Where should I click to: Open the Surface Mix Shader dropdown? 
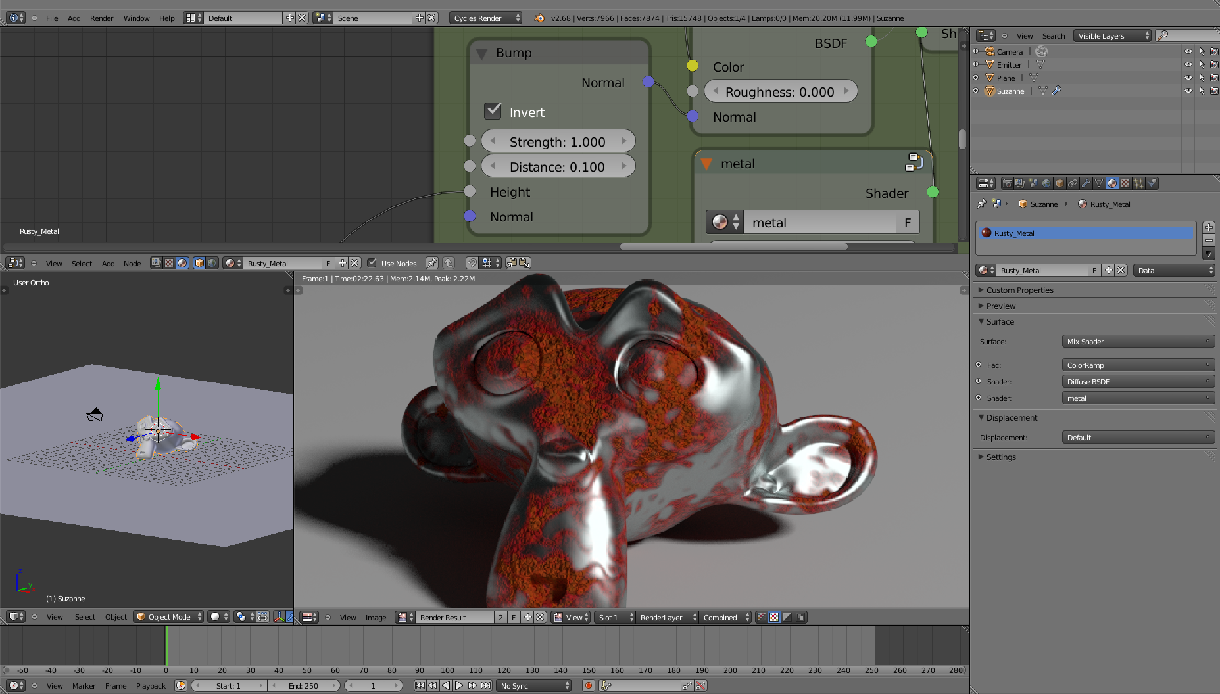coord(1138,341)
